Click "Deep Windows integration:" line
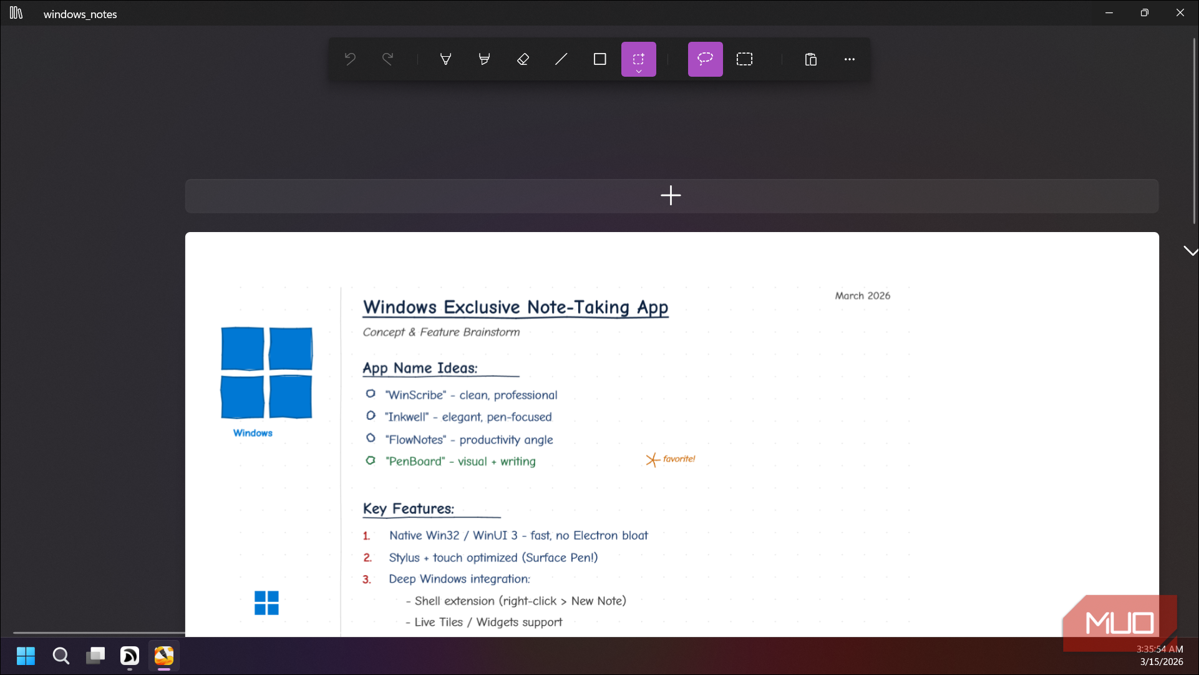The width and height of the screenshot is (1199, 675). point(460,579)
